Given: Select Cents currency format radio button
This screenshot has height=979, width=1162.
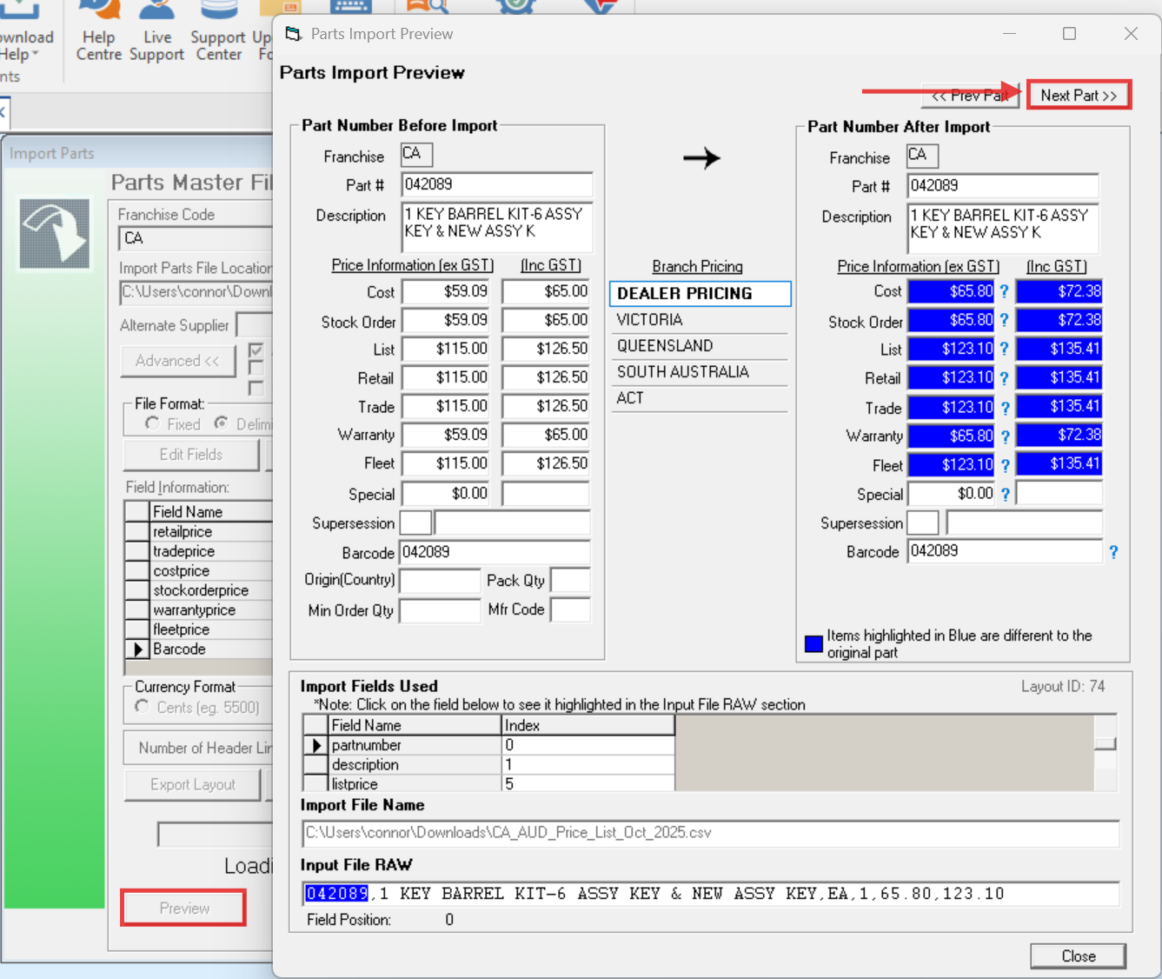Looking at the screenshot, I should pos(142,707).
